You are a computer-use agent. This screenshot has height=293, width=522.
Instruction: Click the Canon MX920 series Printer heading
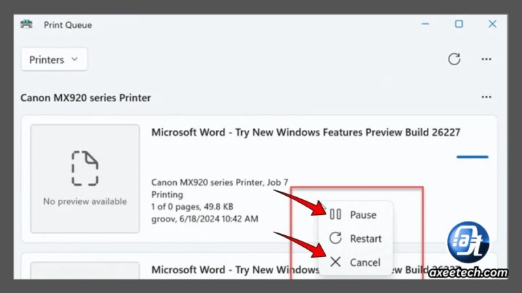click(86, 98)
